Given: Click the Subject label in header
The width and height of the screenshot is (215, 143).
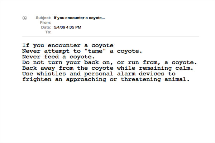Looking at the screenshot, I should [43, 18].
